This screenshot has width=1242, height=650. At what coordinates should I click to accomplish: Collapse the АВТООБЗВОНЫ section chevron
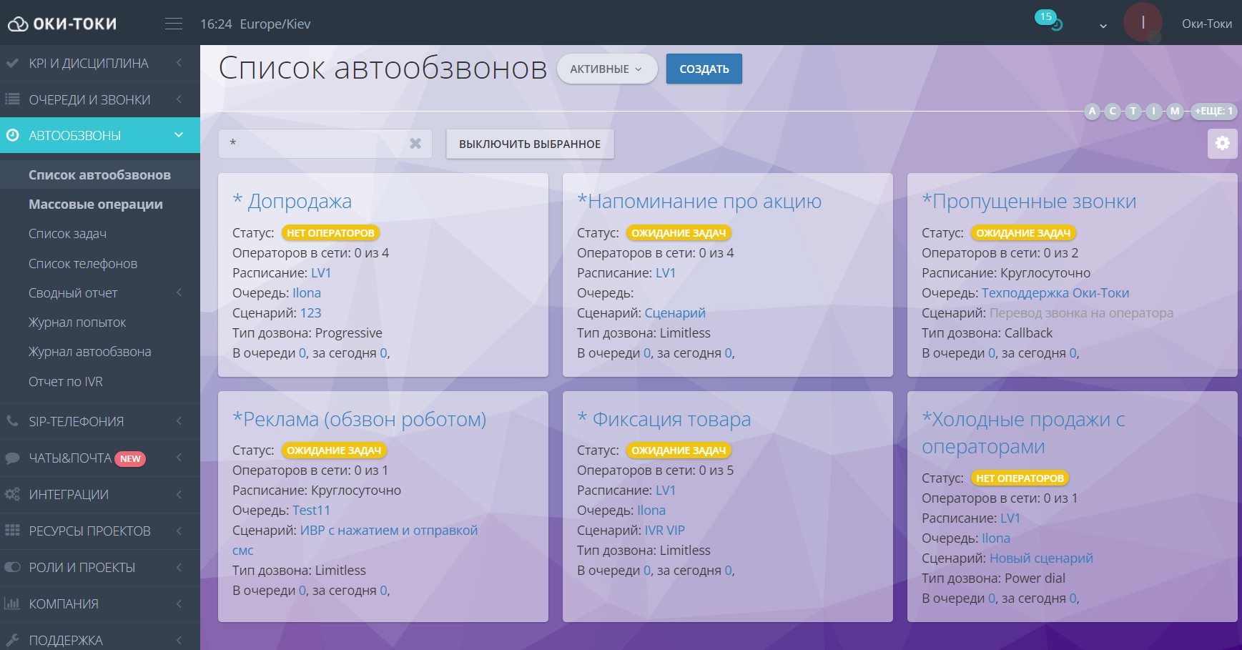click(x=179, y=134)
